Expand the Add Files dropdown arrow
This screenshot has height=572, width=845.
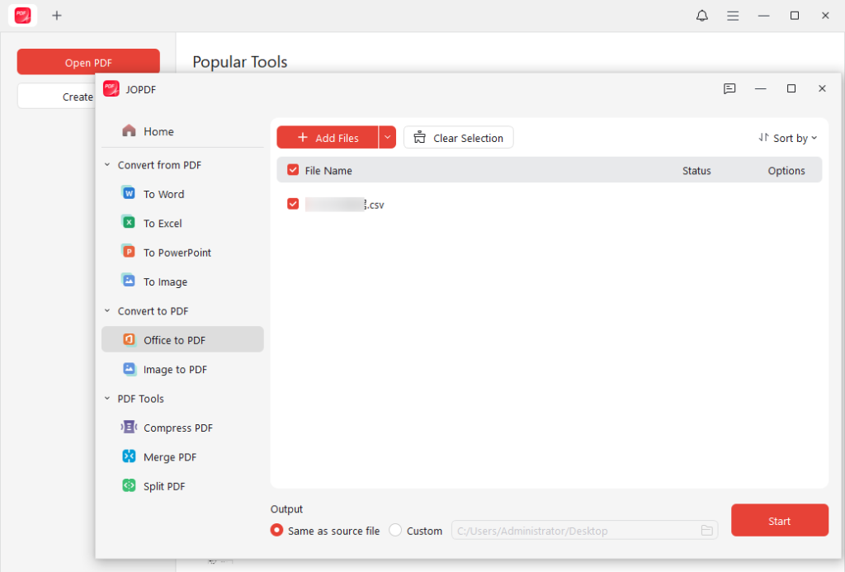pos(387,137)
